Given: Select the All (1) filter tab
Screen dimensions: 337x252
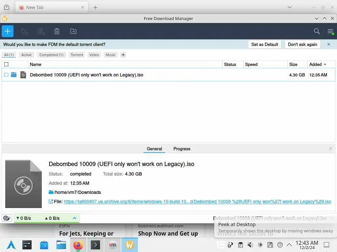Looking at the screenshot, I should pyautogui.click(x=9, y=55).
